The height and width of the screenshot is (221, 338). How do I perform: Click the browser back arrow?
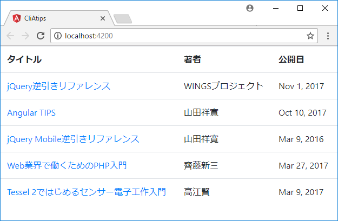[x=10, y=36]
